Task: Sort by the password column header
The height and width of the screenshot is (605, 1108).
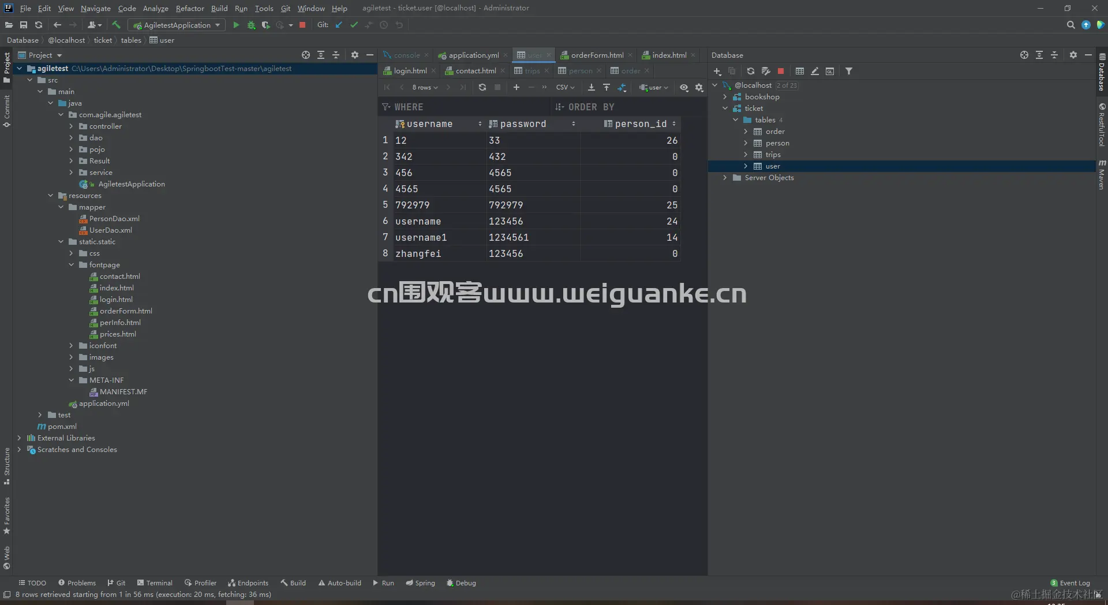Action: click(x=532, y=124)
